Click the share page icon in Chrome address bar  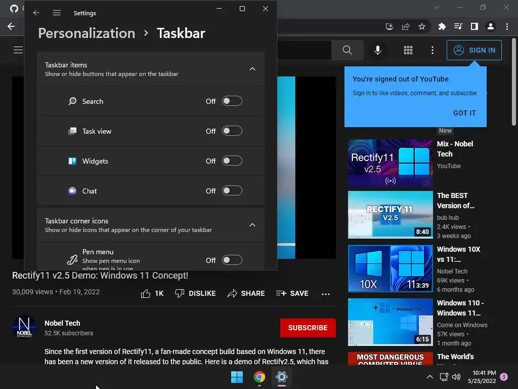coord(406,26)
